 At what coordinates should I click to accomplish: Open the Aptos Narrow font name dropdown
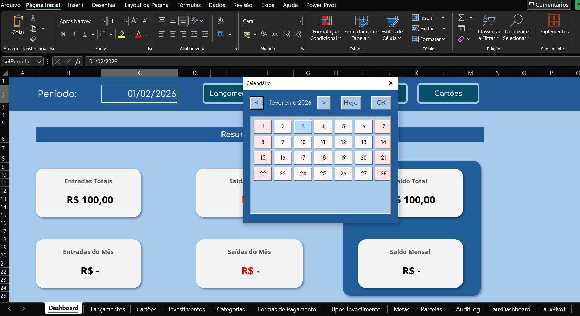(x=104, y=21)
